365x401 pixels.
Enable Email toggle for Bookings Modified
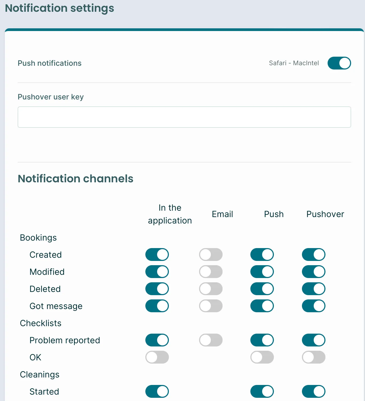[211, 272]
